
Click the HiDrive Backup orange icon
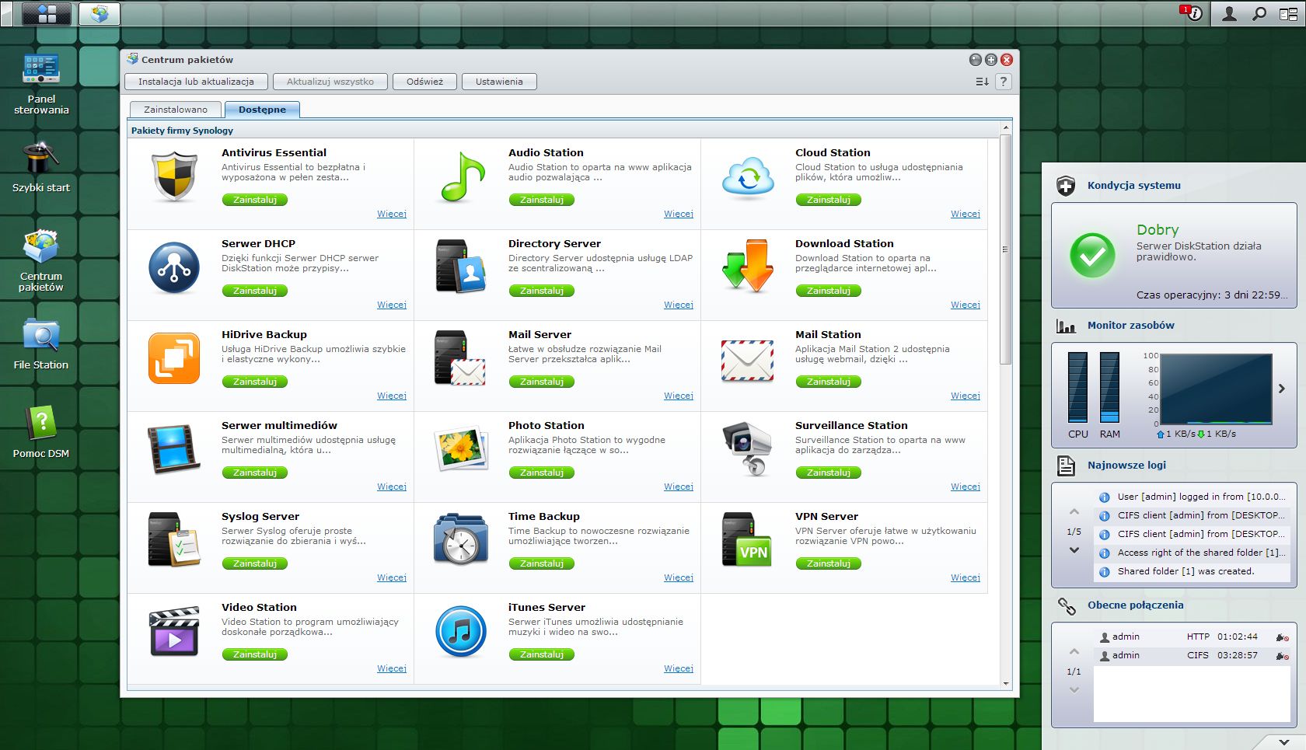[174, 358]
